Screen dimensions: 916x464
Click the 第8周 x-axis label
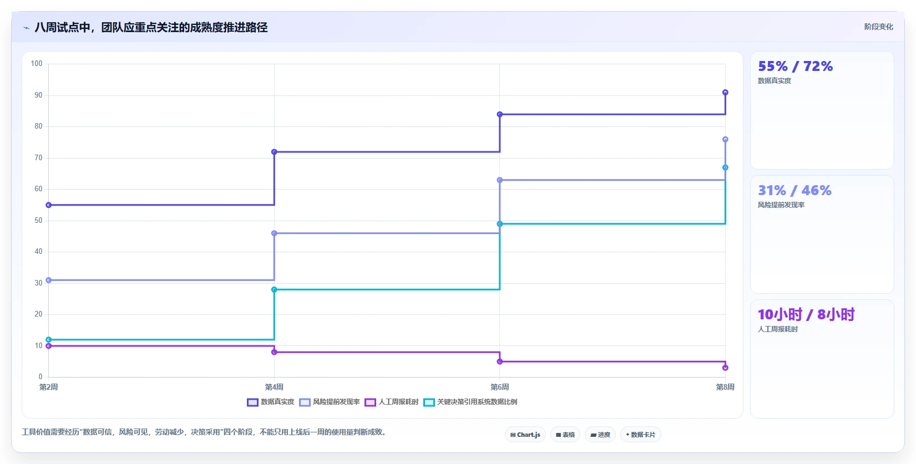pos(725,387)
